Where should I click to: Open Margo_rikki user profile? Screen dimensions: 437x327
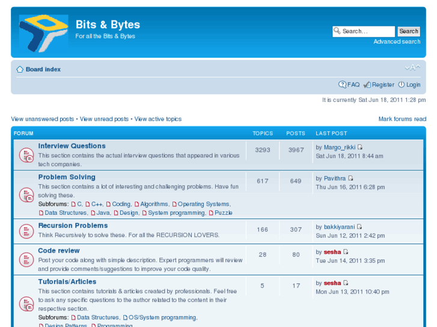[340, 147]
